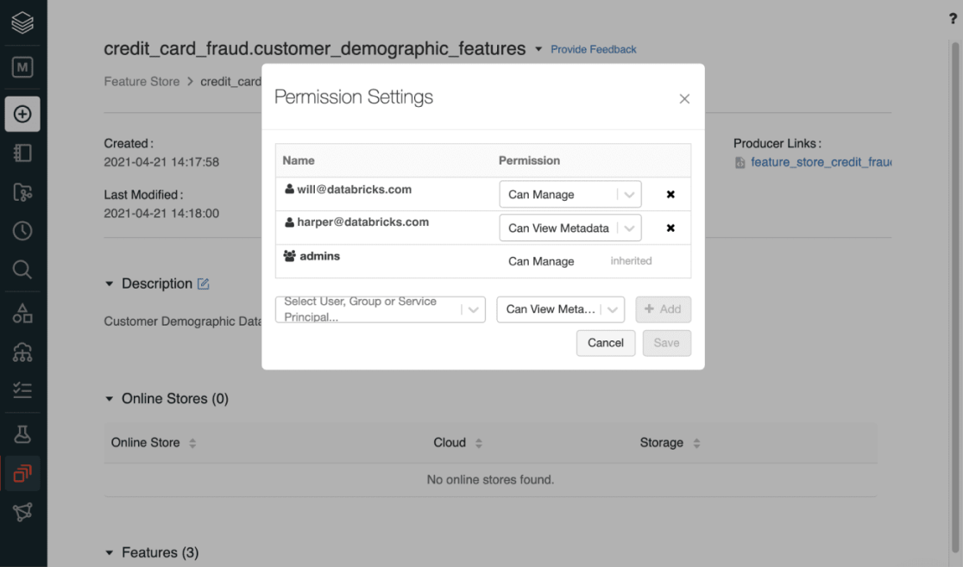
Task: Click the Databricks logo in the sidebar
Action: click(22, 22)
